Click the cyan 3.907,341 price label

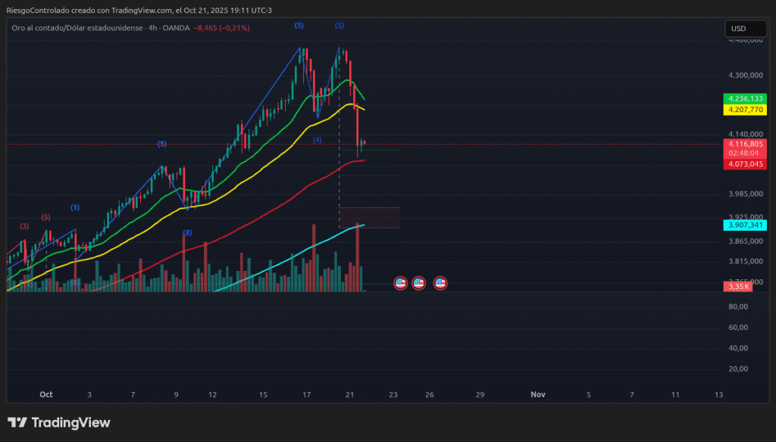(745, 225)
